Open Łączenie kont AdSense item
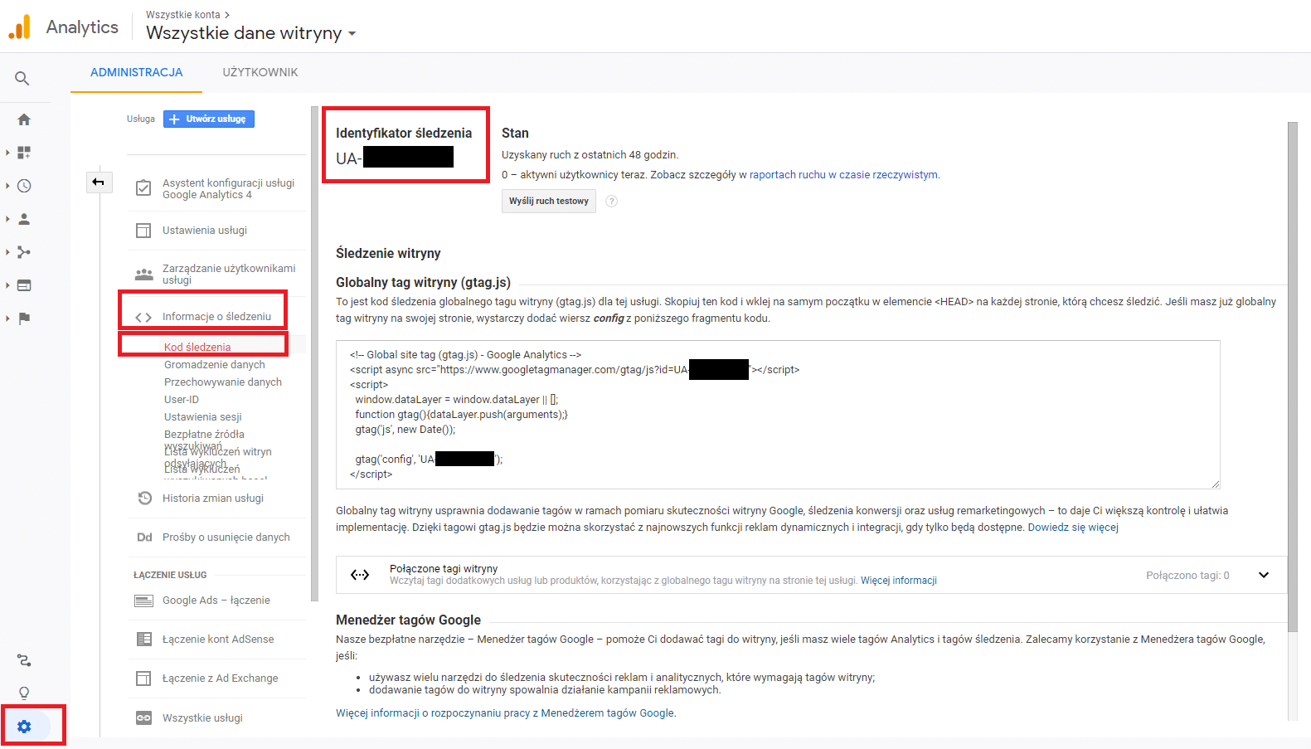The width and height of the screenshot is (1311, 749). click(216, 640)
